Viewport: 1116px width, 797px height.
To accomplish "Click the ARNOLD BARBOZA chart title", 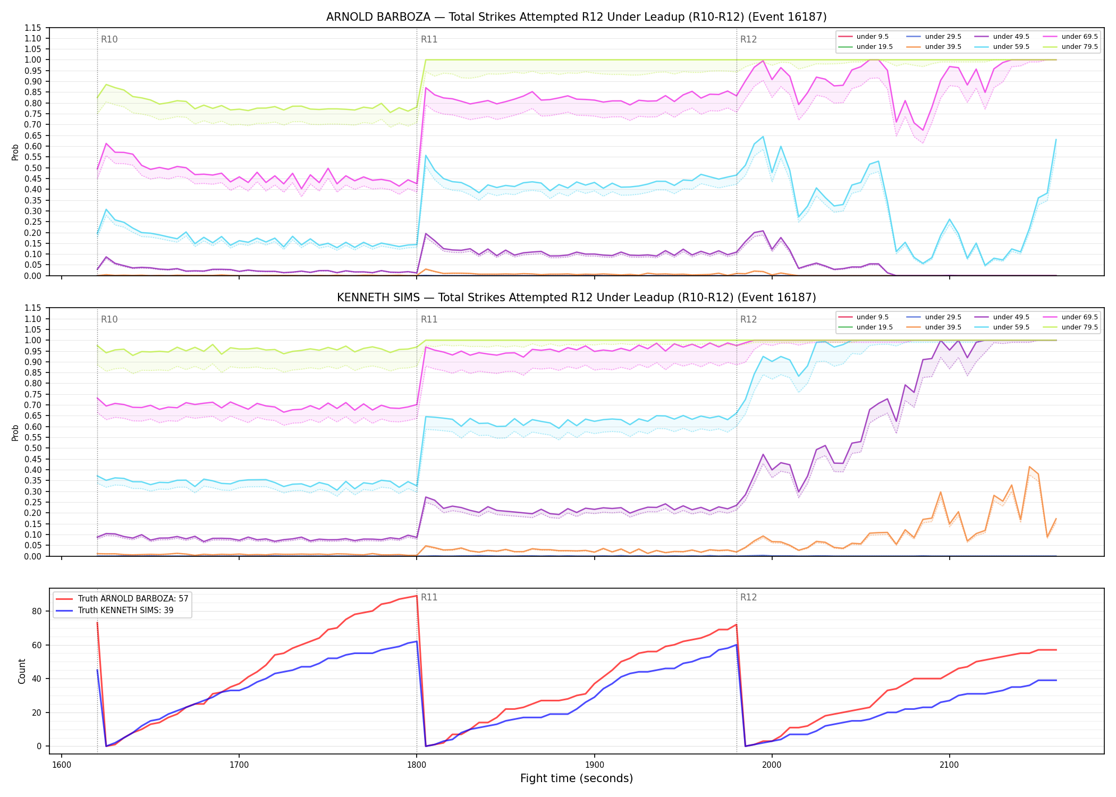I will coord(576,17).
